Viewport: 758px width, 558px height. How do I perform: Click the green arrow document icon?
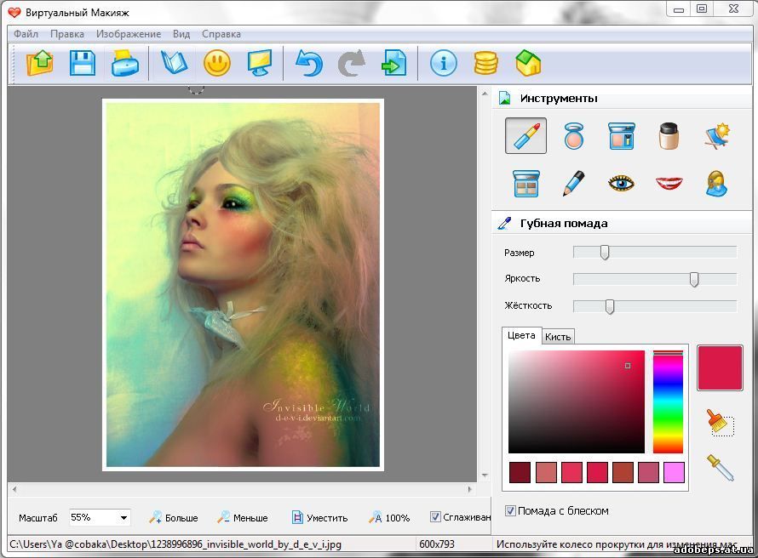point(394,63)
